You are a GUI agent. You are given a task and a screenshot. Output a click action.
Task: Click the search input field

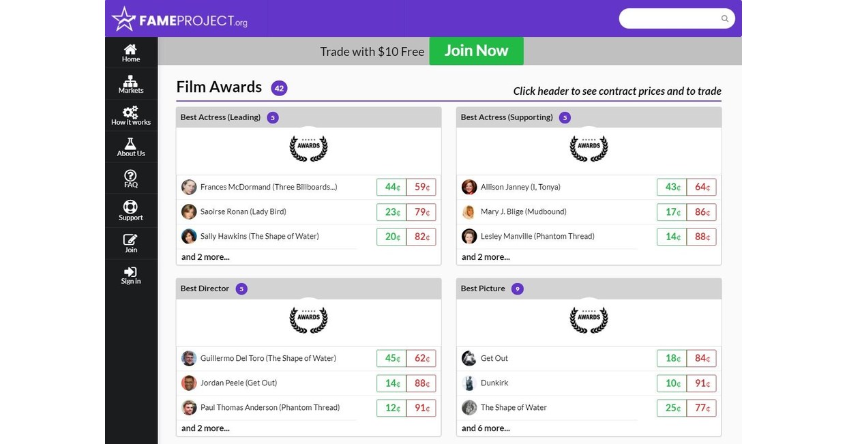[677, 18]
